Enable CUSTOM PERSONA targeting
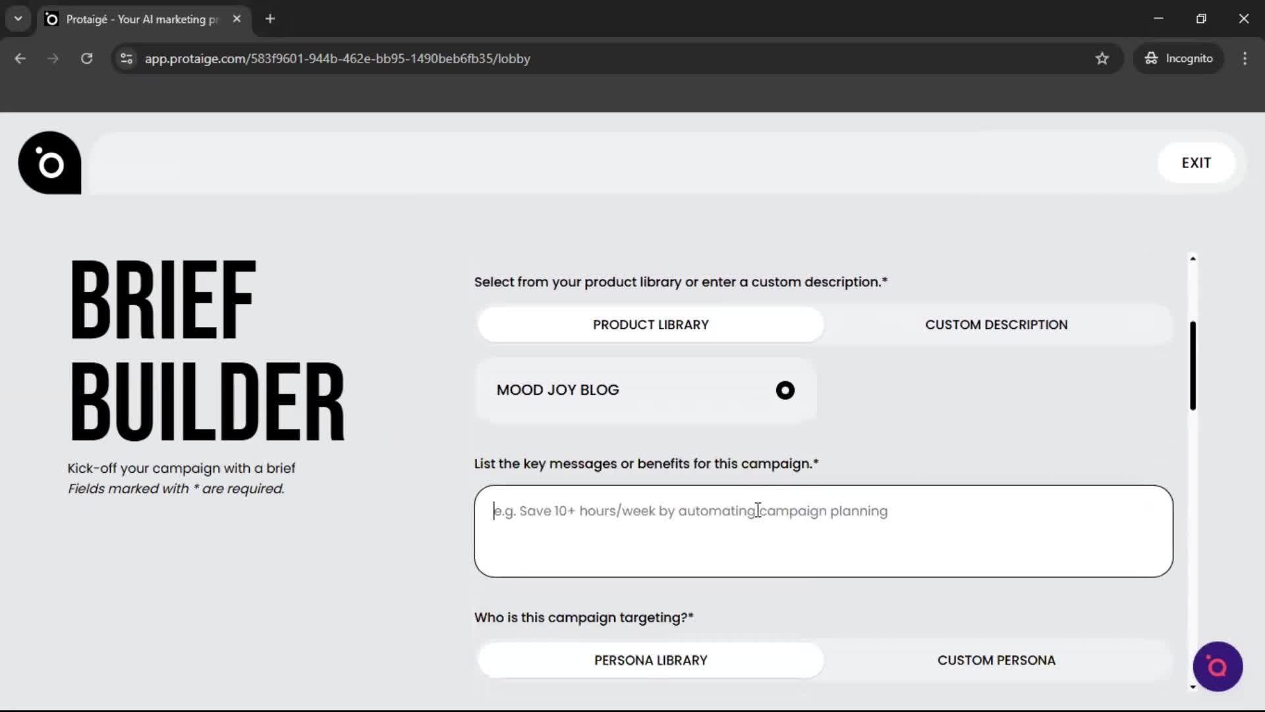The image size is (1265, 712). click(x=996, y=660)
